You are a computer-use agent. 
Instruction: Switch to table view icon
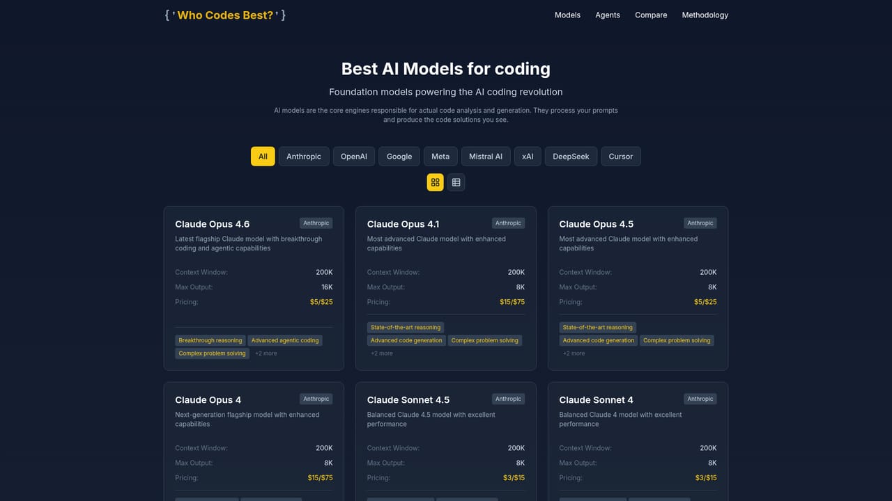(456, 182)
